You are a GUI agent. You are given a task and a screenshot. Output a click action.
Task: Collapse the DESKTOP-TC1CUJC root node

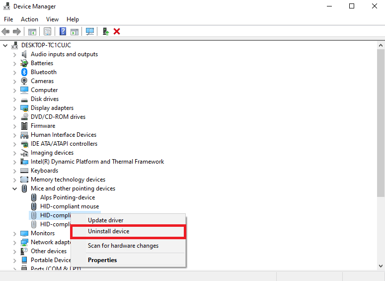5,45
